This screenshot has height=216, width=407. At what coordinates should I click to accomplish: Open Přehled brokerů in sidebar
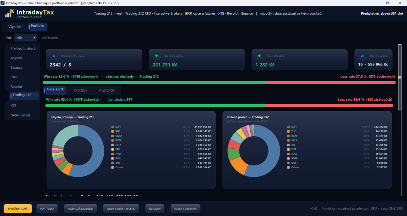[x=23, y=49]
